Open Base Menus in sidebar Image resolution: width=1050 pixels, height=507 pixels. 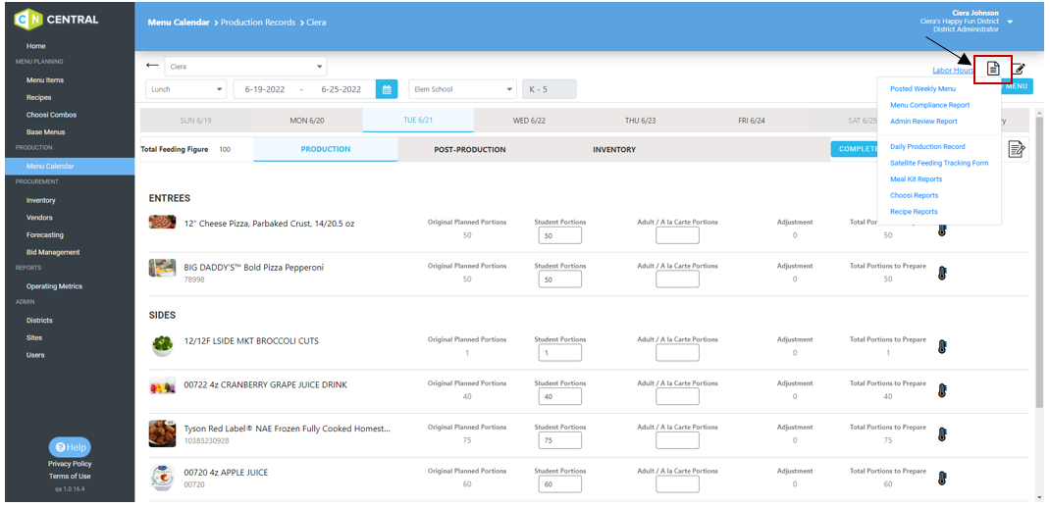(45, 132)
